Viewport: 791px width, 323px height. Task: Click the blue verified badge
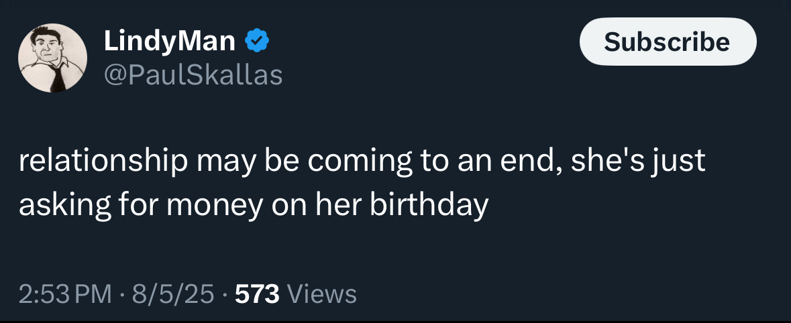[256, 42]
